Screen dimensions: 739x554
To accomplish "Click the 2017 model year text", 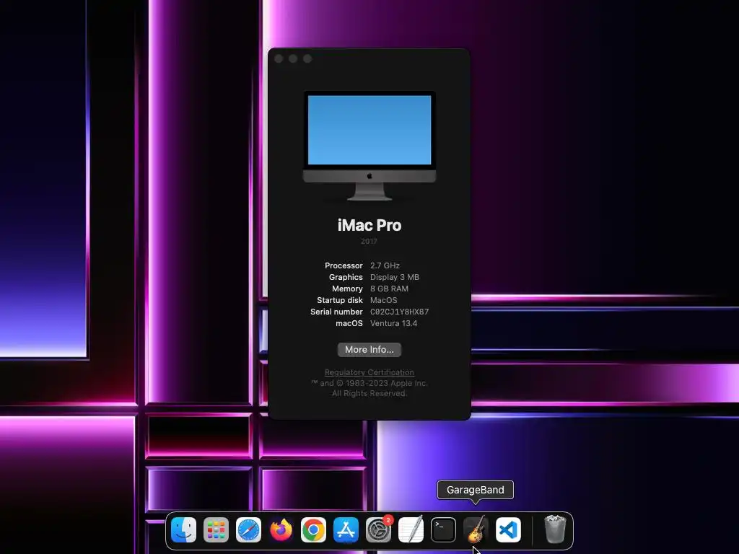I will [x=369, y=241].
